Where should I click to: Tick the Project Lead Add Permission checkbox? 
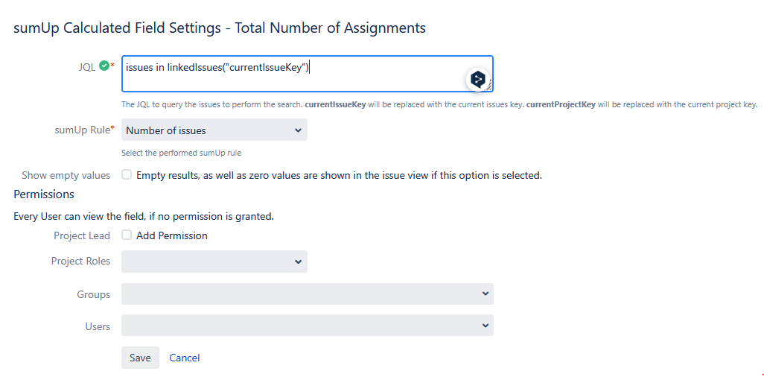pyautogui.click(x=127, y=235)
